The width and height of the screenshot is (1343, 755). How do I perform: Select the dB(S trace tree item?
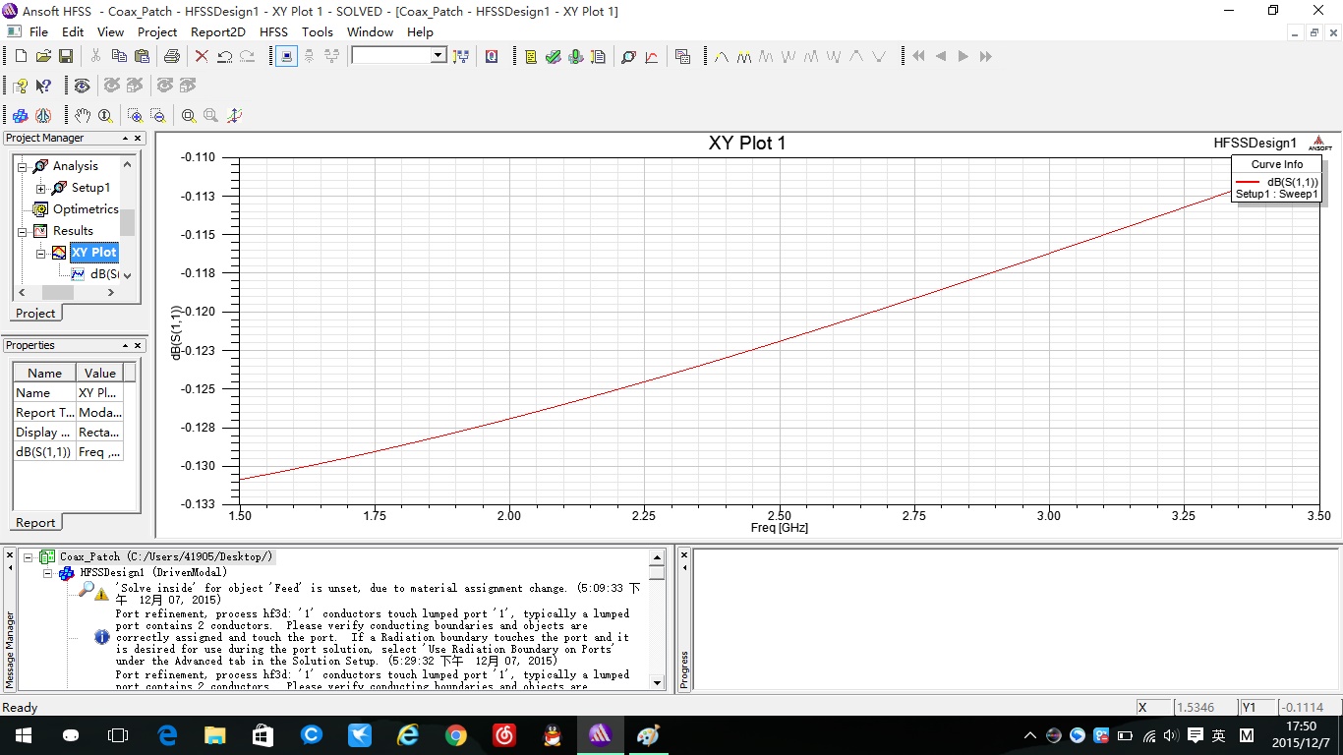[104, 274]
